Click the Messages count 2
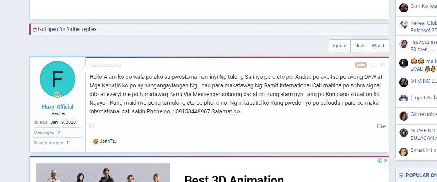Image resolution: width=437 pixels, height=182 pixels. point(58,132)
